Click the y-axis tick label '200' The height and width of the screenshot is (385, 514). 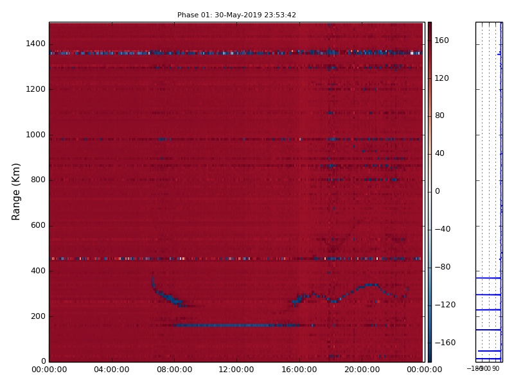[38, 316]
